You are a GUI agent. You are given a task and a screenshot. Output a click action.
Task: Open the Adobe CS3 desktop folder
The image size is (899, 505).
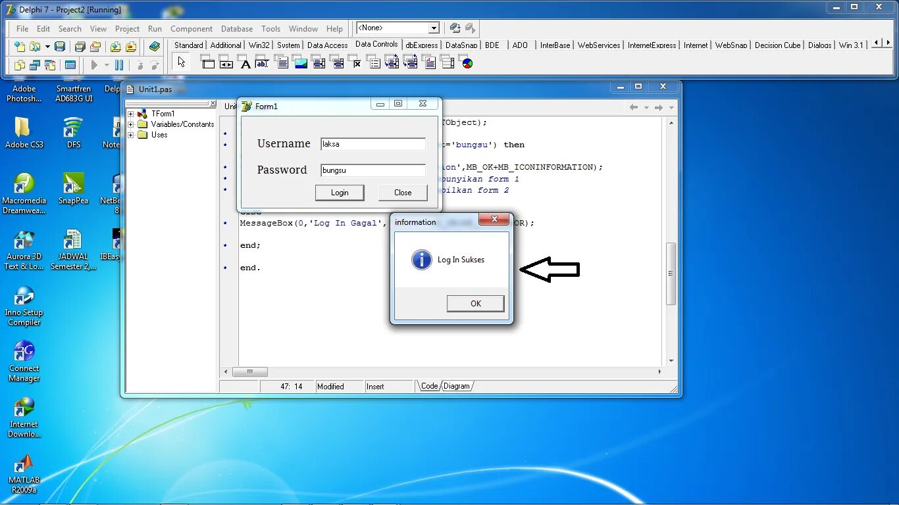tap(24, 133)
